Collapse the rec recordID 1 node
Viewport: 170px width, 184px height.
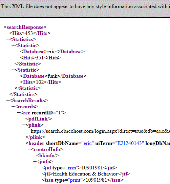tap(19, 113)
